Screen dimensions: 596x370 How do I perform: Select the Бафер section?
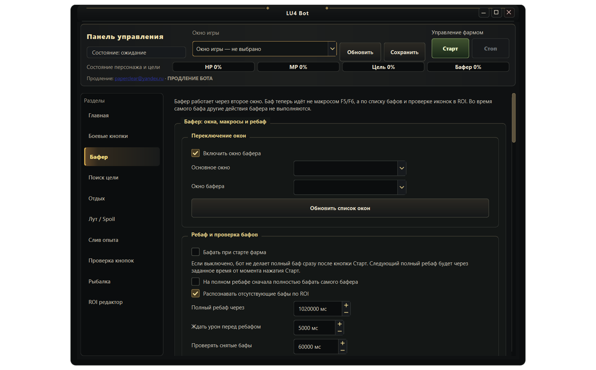[x=122, y=157]
